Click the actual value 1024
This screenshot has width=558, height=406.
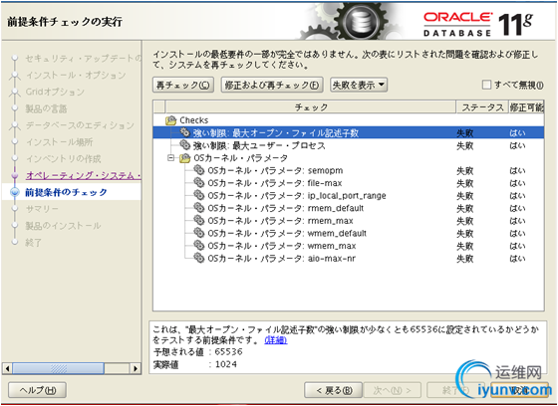[x=226, y=364]
